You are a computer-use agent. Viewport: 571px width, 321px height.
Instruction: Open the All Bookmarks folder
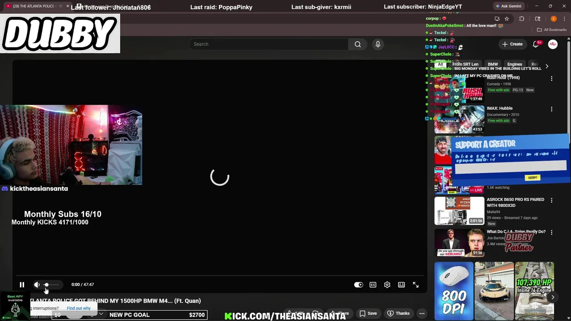(x=552, y=30)
